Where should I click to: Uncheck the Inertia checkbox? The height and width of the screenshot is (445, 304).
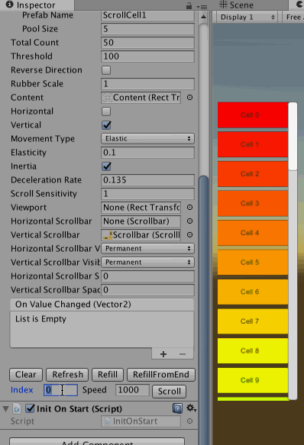106,166
